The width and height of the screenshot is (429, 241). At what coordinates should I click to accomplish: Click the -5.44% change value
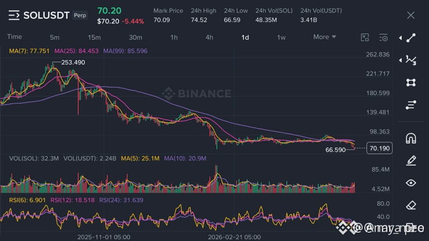(133, 21)
